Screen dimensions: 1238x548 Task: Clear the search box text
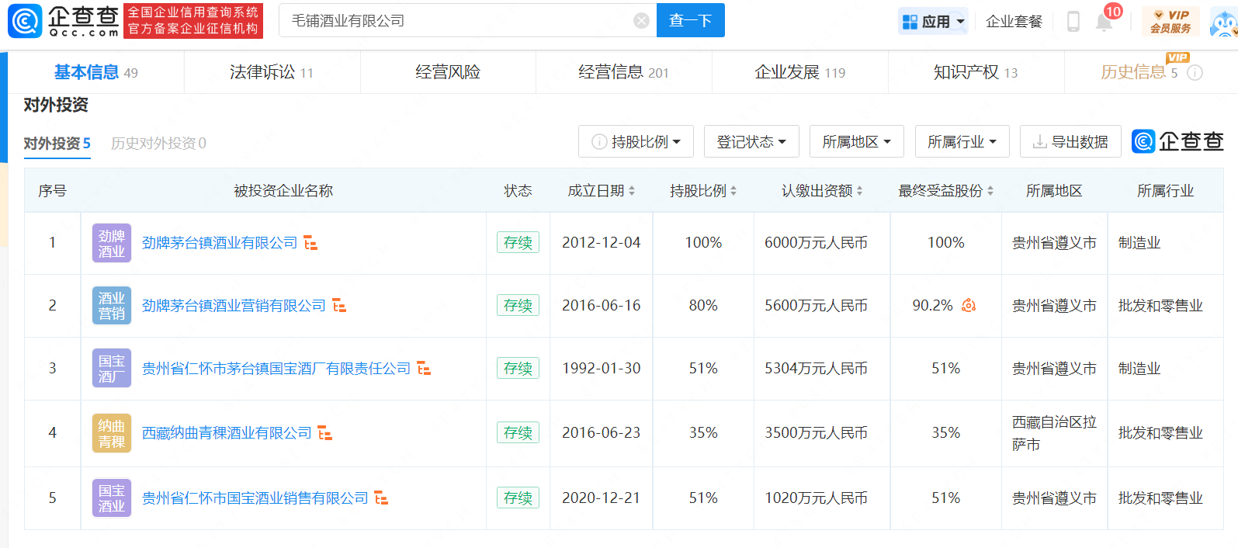pos(641,21)
